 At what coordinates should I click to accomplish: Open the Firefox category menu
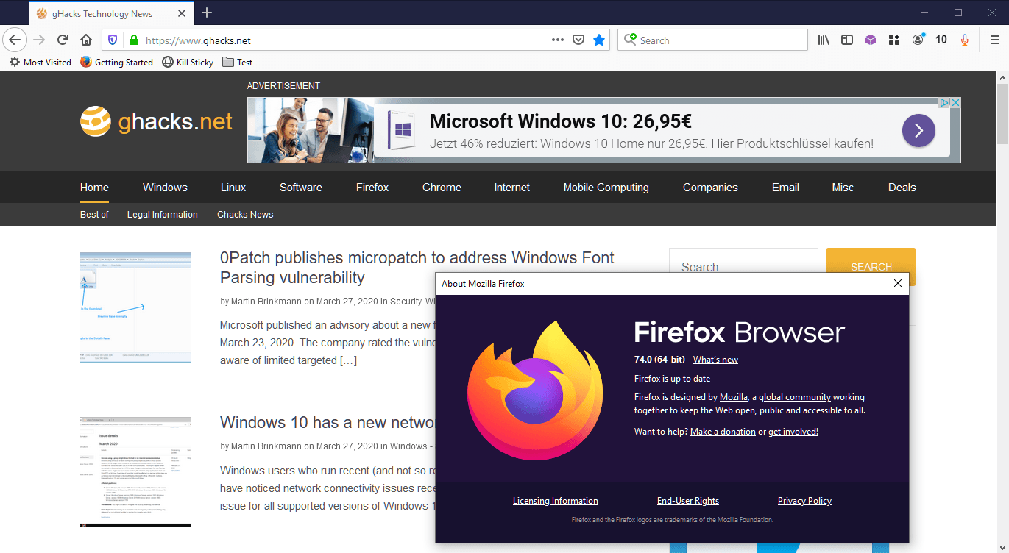point(372,188)
